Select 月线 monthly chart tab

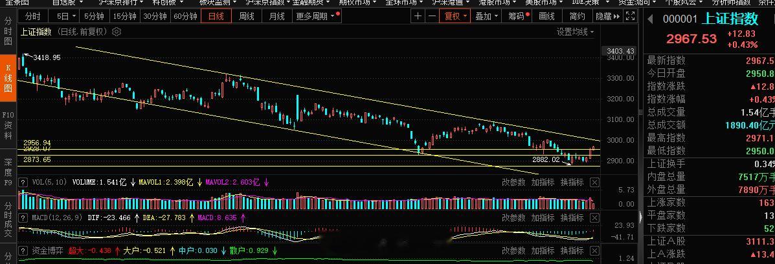tap(277, 16)
